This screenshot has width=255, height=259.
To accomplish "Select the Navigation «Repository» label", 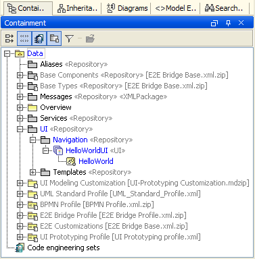I will (93, 140).
